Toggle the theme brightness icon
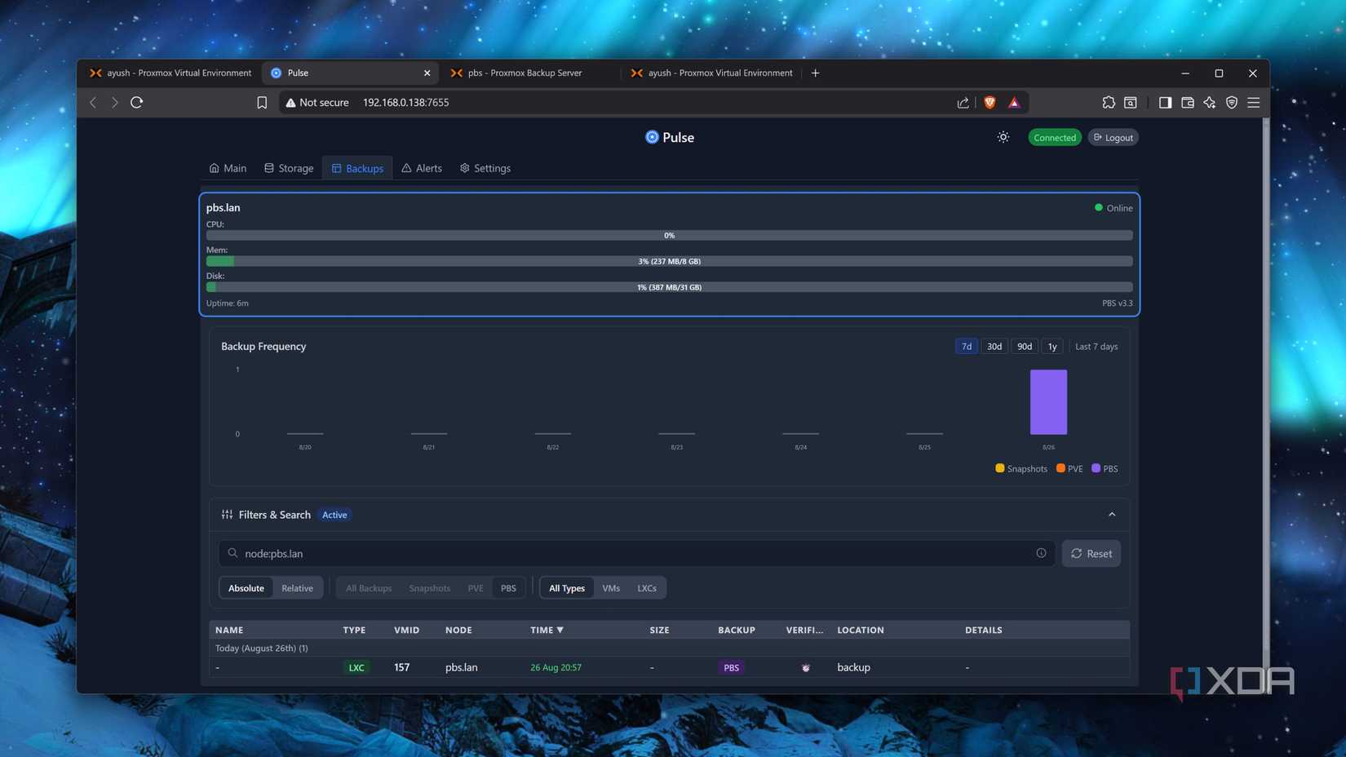Viewport: 1346px width, 757px height. [x=1003, y=137]
